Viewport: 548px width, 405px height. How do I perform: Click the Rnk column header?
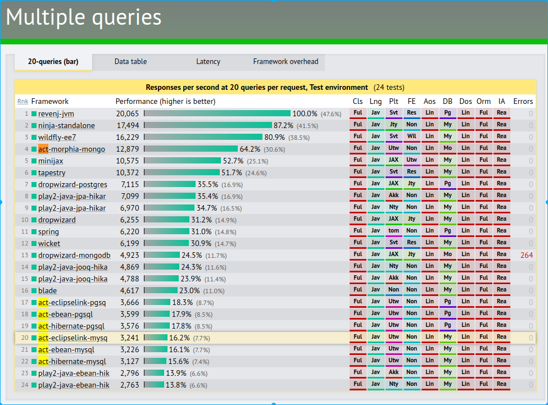coord(22,102)
